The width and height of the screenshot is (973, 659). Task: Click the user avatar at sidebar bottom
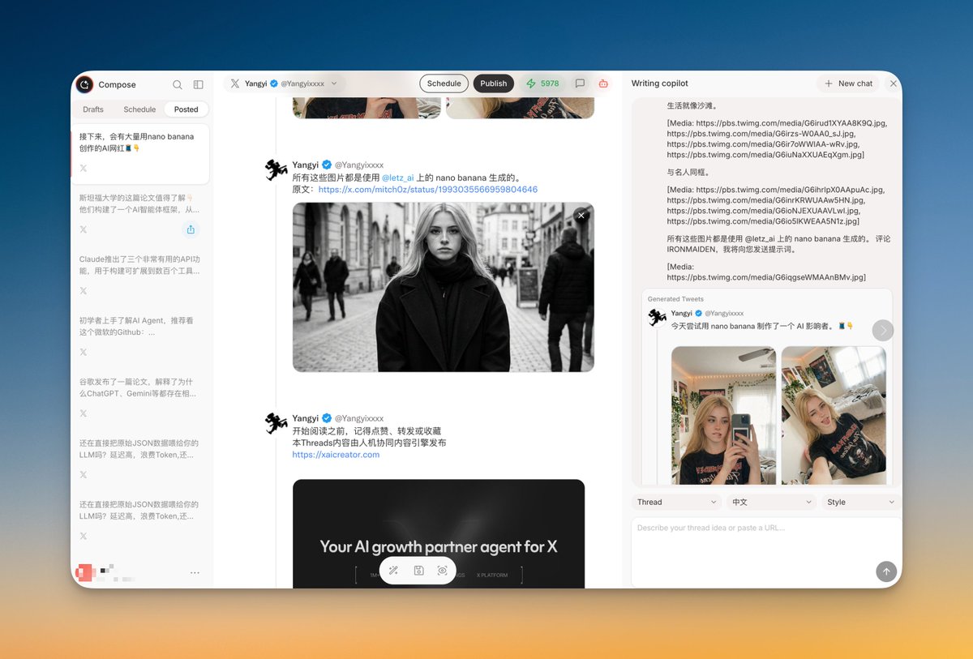tap(85, 572)
